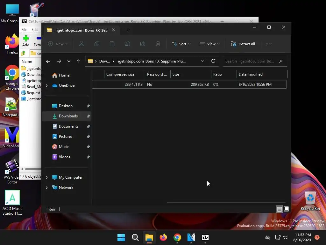Click the Date modified column header

[262, 74]
